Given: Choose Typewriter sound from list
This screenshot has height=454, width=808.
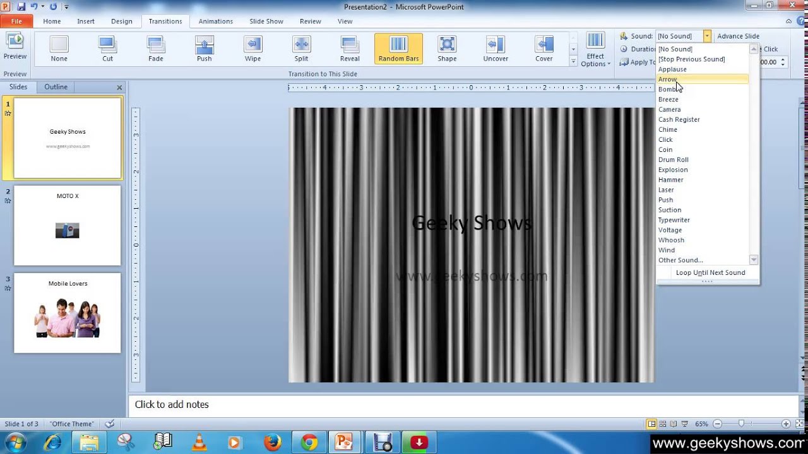Looking at the screenshot, I should pyautogui.click(x=703, y=220).
